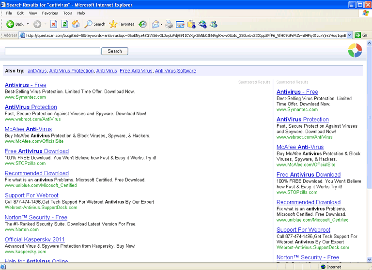The width and height of the screenshot is (372, 270).
Task: Open the McAfee Anti-Virus link in left results
Action: point(28,129)
